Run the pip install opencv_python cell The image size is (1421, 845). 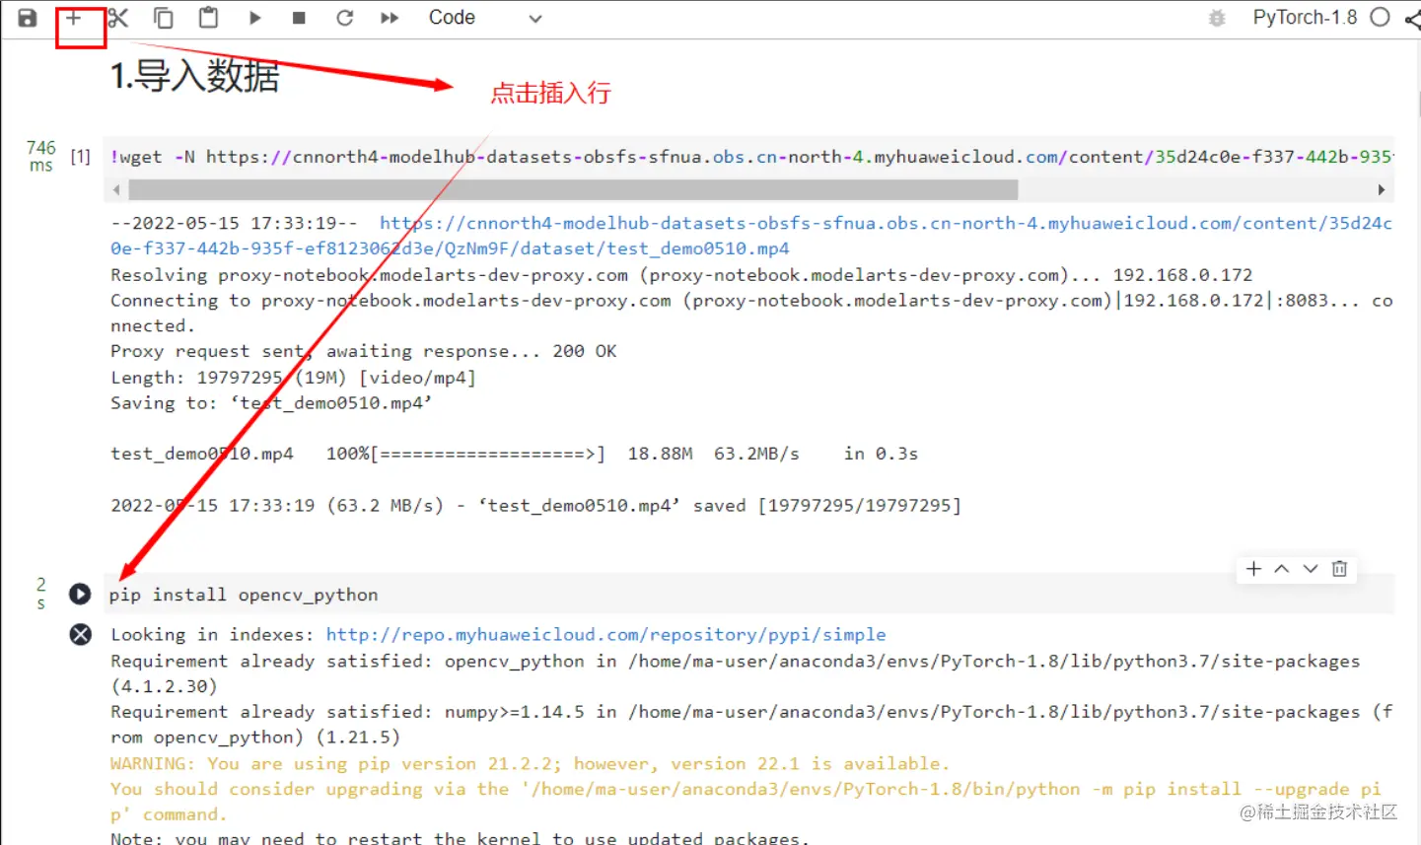pos(80,595)
